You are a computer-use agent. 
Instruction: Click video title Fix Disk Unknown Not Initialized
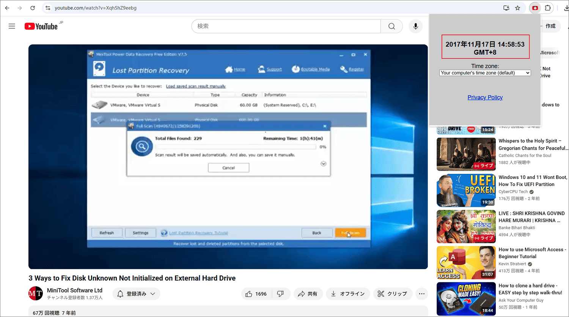click(x=132, y=278)
